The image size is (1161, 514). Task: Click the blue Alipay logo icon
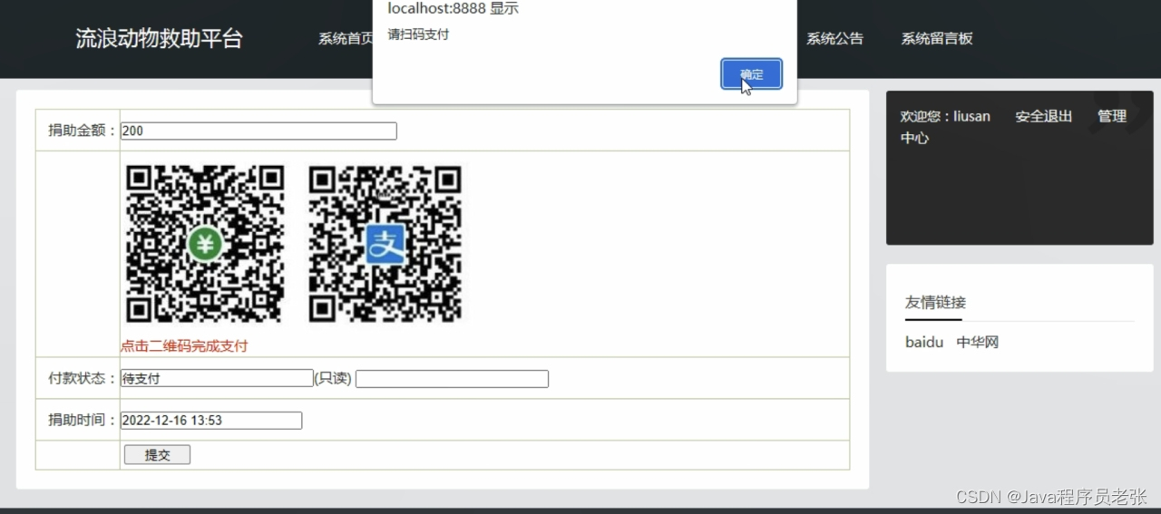pos(385,245)
